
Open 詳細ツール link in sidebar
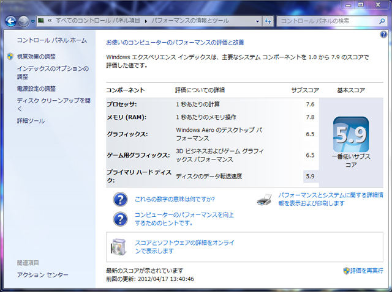(x=31, y=121)
